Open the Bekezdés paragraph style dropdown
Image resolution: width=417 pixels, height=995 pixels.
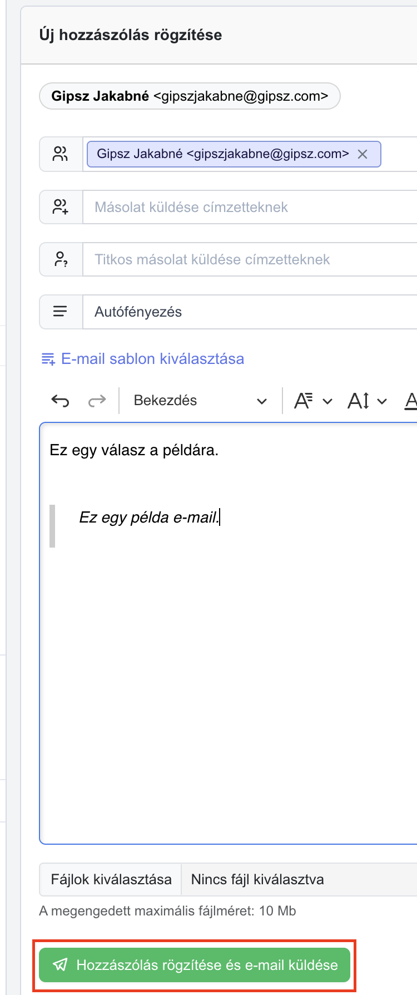point(200,401)
